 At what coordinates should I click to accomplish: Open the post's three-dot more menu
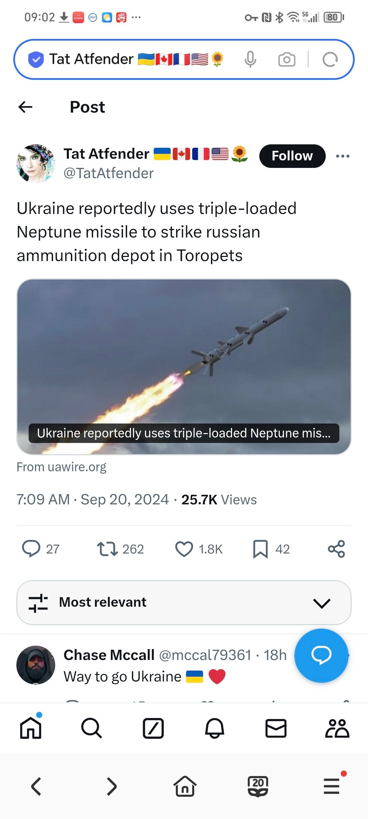342,156
